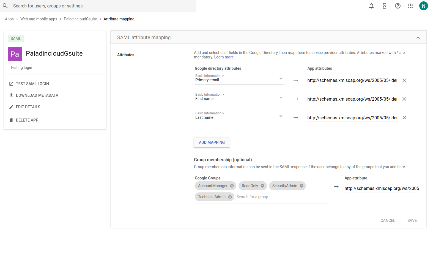Remove the TechnicalAdmin group chip

click(x=230, y=197)
